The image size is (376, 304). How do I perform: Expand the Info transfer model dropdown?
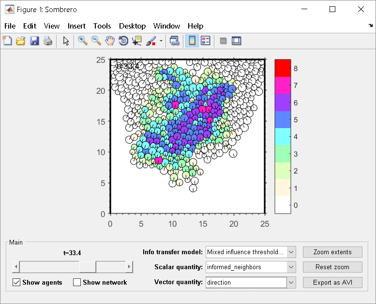point(291,252)
